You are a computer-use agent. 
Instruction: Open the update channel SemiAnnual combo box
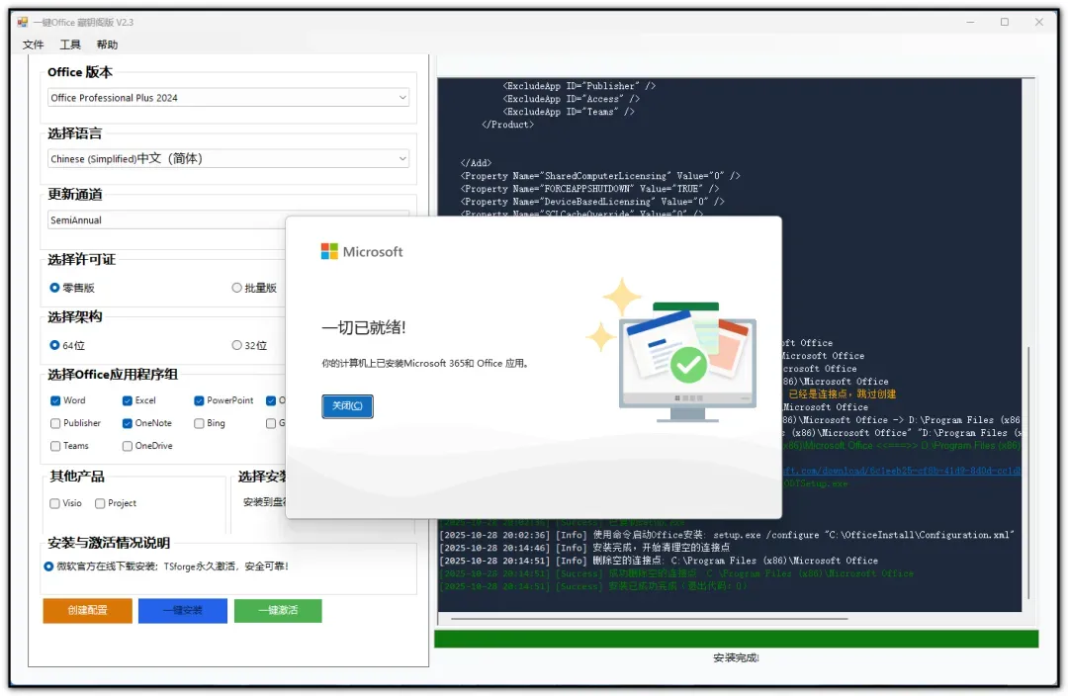coord(167,219)
